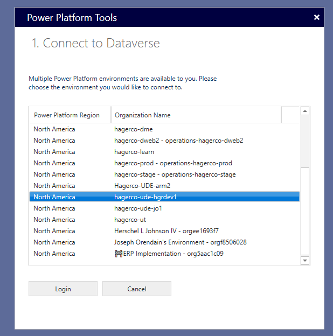Click the Login button
This screenshot has width=333, height=336.
tap(63, 289)
